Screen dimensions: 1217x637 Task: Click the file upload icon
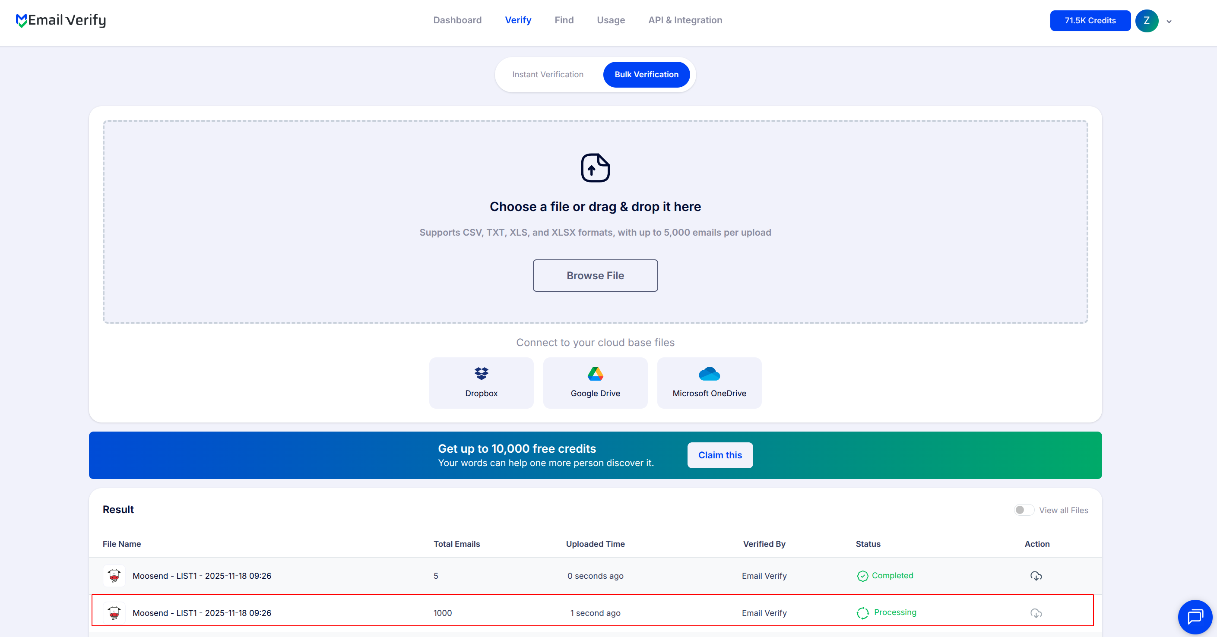(595, 167)
